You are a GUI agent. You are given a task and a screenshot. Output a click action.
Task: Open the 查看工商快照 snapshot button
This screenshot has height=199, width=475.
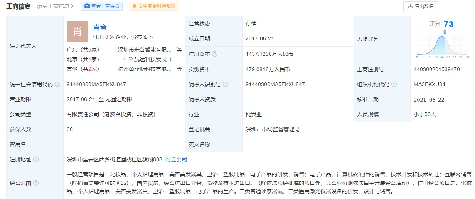click(102, 6)
